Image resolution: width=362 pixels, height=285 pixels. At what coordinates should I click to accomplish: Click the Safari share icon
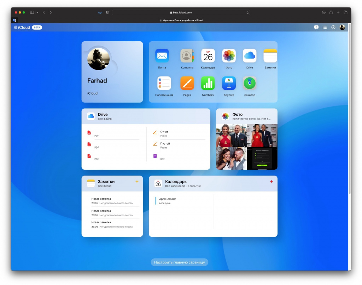click(x=331, y=12)
